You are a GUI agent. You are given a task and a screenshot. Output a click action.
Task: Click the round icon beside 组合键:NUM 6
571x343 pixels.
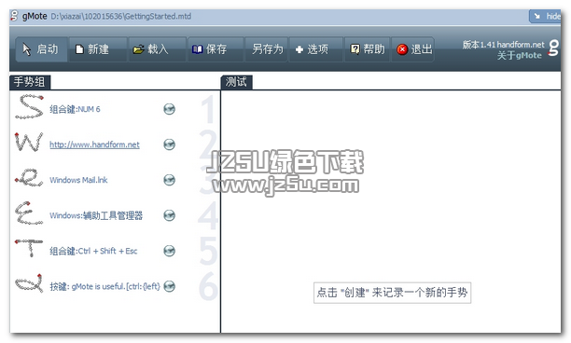tap(169, 109)
